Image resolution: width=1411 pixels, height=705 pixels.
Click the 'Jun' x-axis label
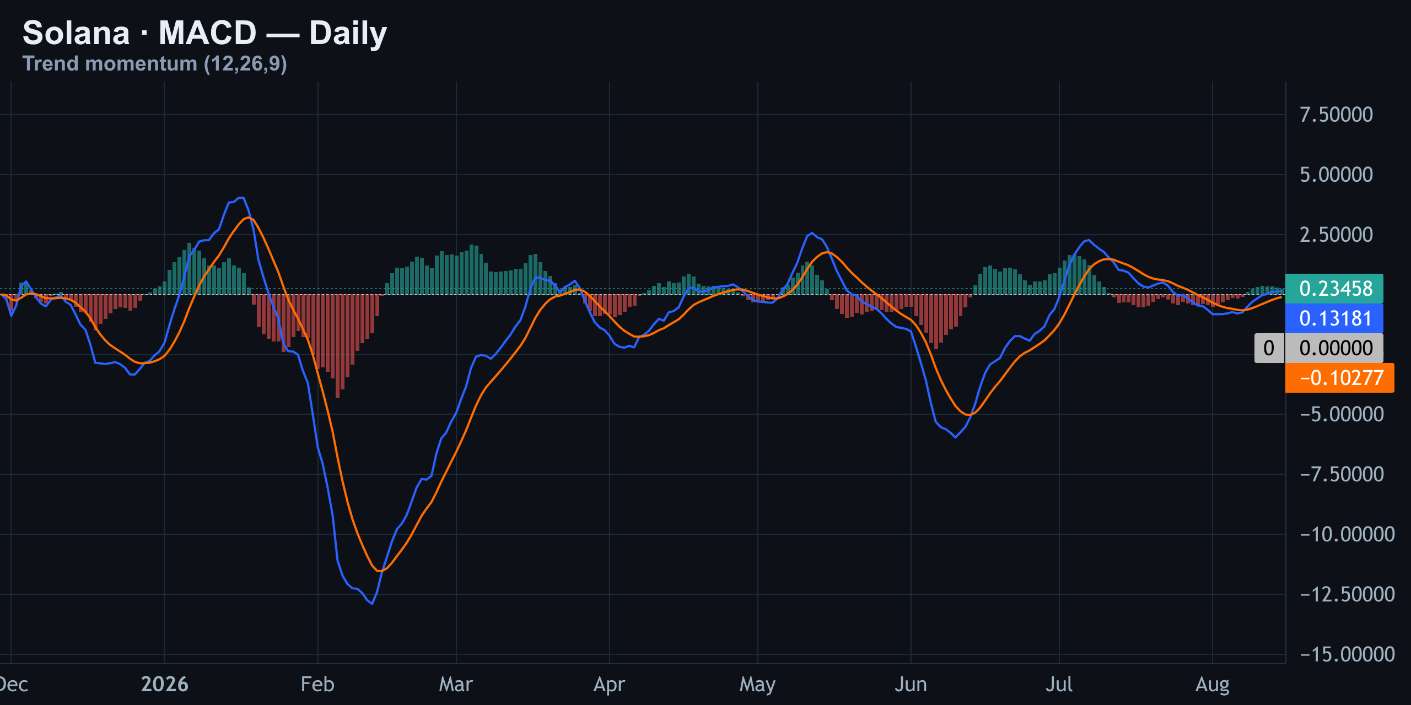[911, 684]
